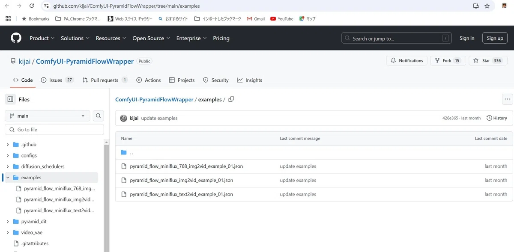
Task: Bookmark this page with the star icon
Action: coord(487,6)
